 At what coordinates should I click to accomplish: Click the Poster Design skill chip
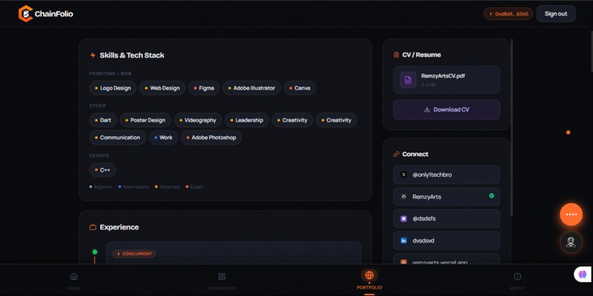coord(145,120)
